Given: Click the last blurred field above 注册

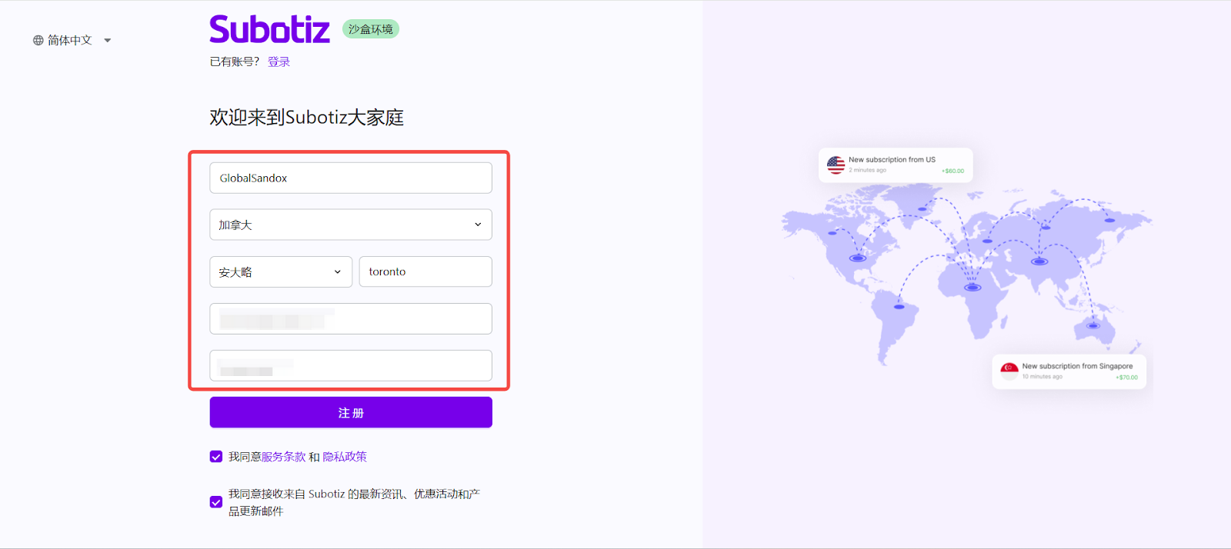Looking at the screenshot, I should pos(351,366).
